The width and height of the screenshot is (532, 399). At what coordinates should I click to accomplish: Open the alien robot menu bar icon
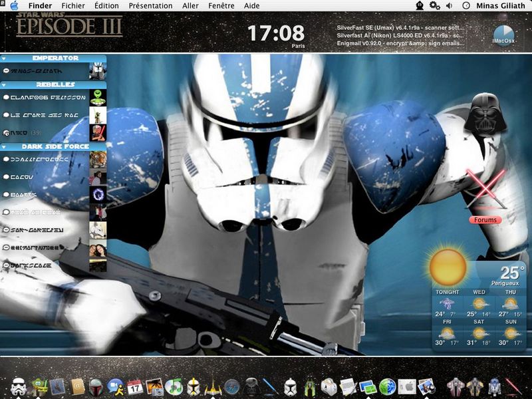point(420,6)
